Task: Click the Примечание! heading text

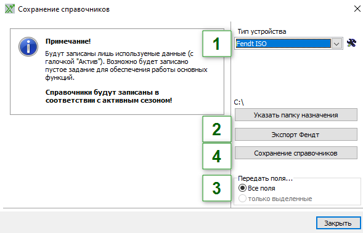Action: (68, 41)
